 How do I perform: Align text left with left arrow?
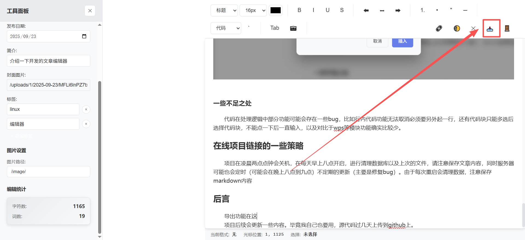366,10
